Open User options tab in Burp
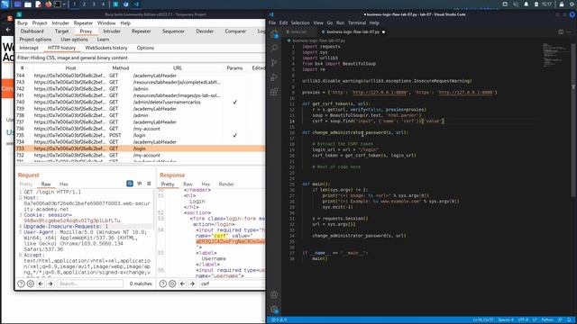Screen dimensions: 577x324 pos(74,40)
